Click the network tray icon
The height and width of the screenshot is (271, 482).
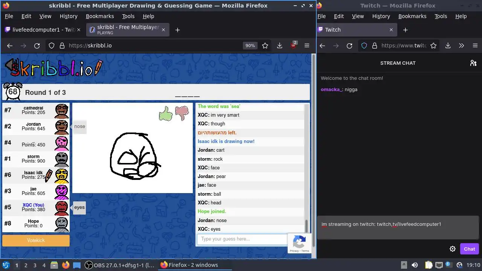(x=439, y=265)
